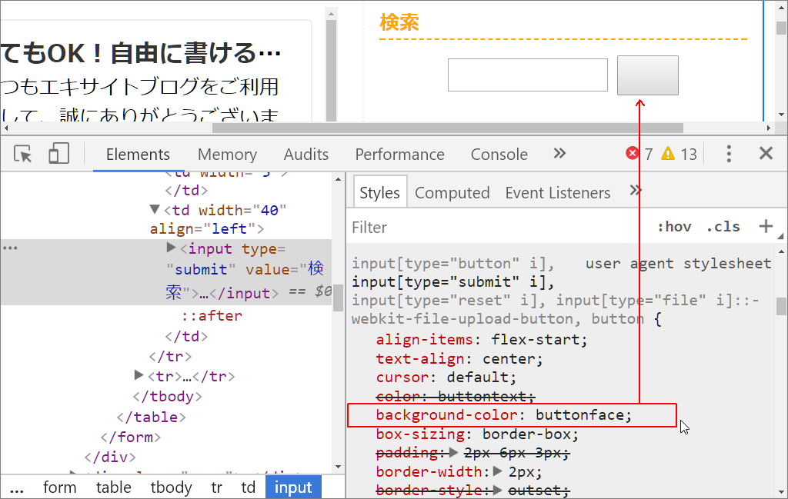Image resolution: width=788 pixels, height=499 pixels.
Task: Click the user agent stylesheet label
Action: pyautogui.click(x=679, y=263)
